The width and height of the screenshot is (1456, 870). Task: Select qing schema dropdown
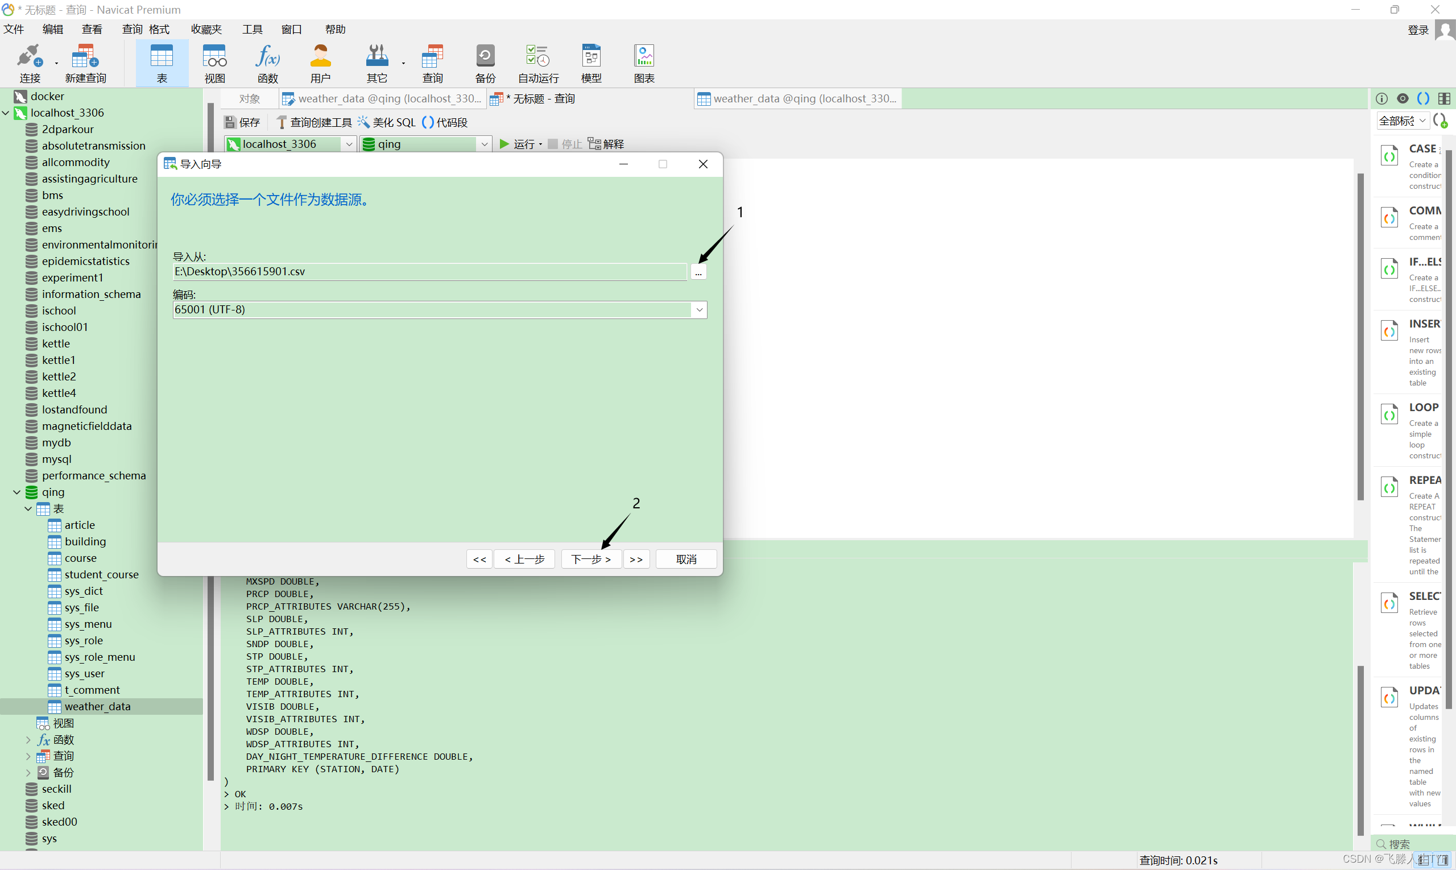425,143
